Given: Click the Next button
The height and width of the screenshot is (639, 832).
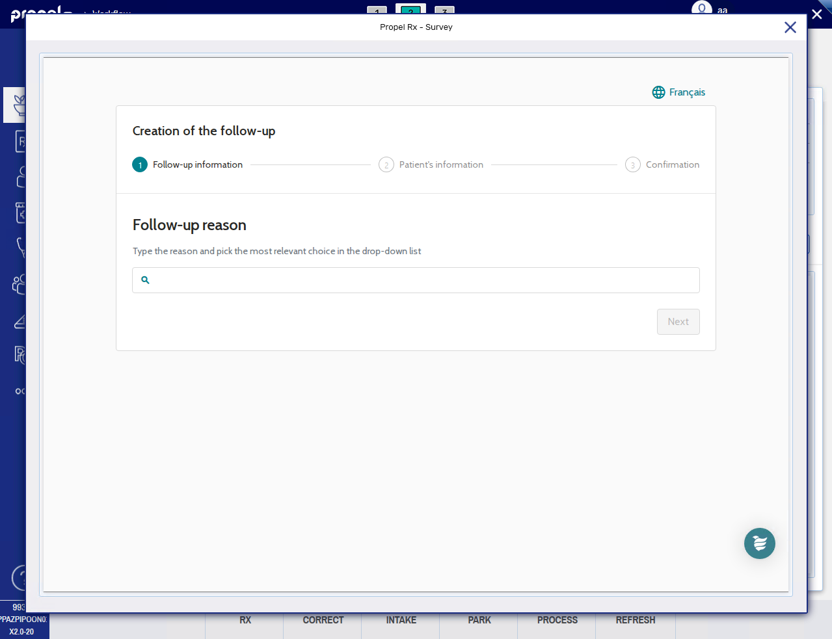Looking at the screenshot, I should pyautogui.click(x=678, y=322).
